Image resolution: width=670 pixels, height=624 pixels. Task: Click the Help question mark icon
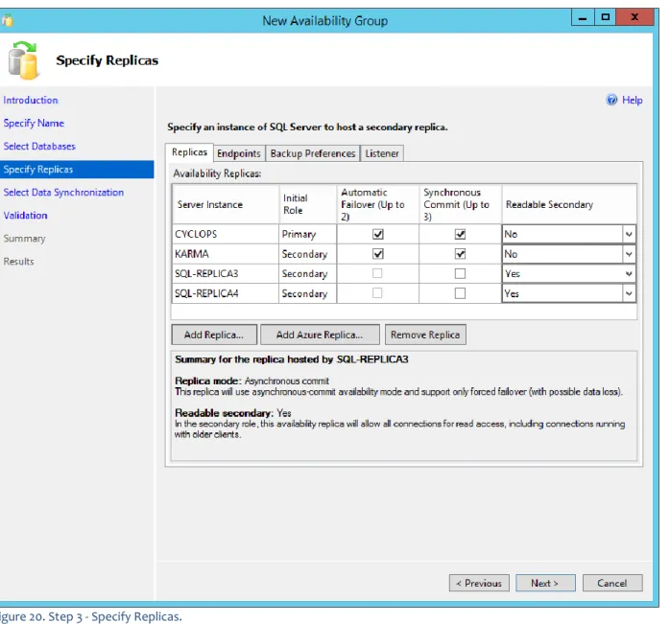coord(611,100)
